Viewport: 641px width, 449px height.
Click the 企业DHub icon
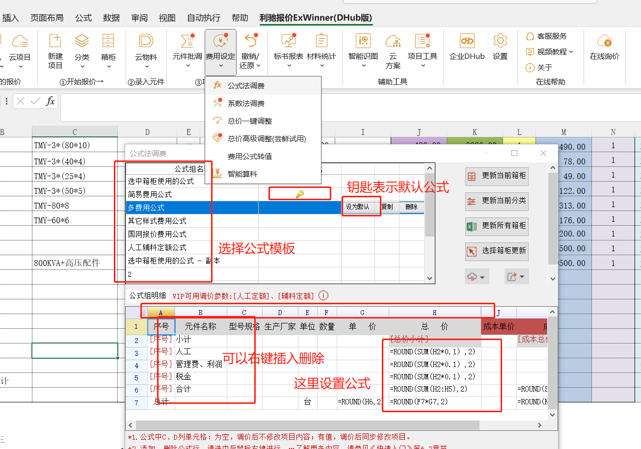[x=467, y=41]
